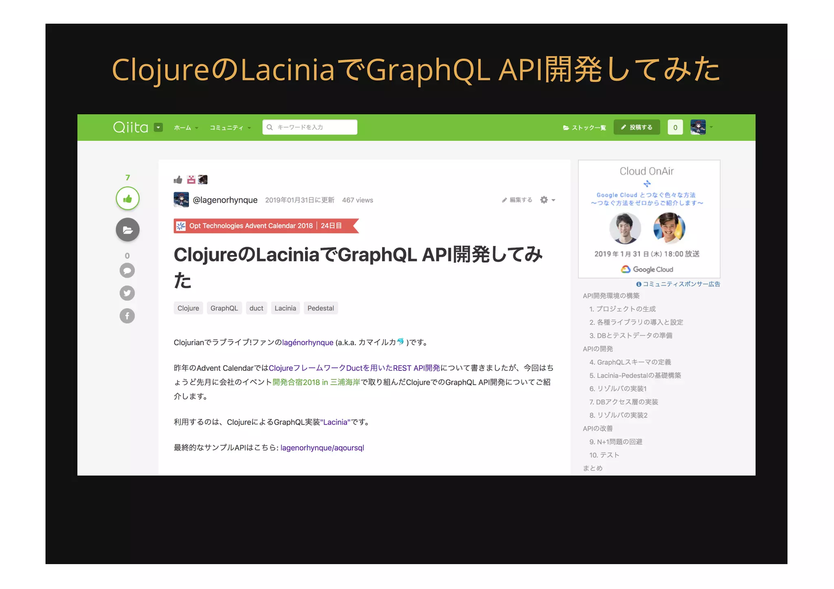834x589 pixels.
Task: Open the notifications counter showing 0
Action: [675, 127]
